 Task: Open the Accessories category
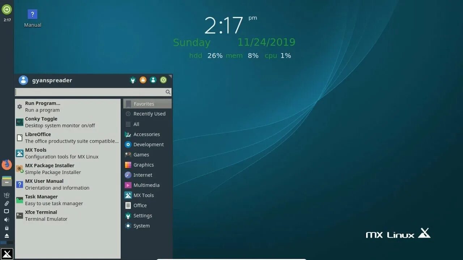pos(147,134)
